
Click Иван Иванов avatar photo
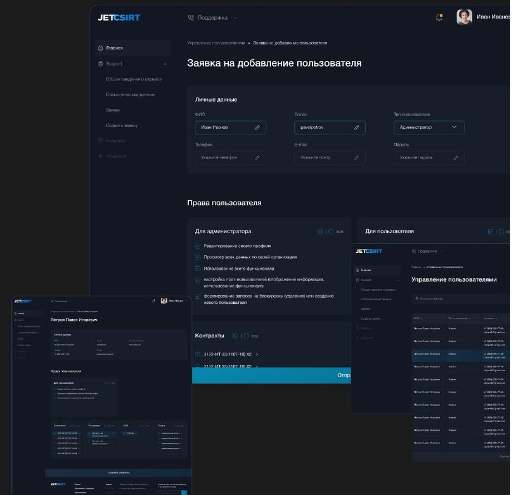(x=464, y=17)
